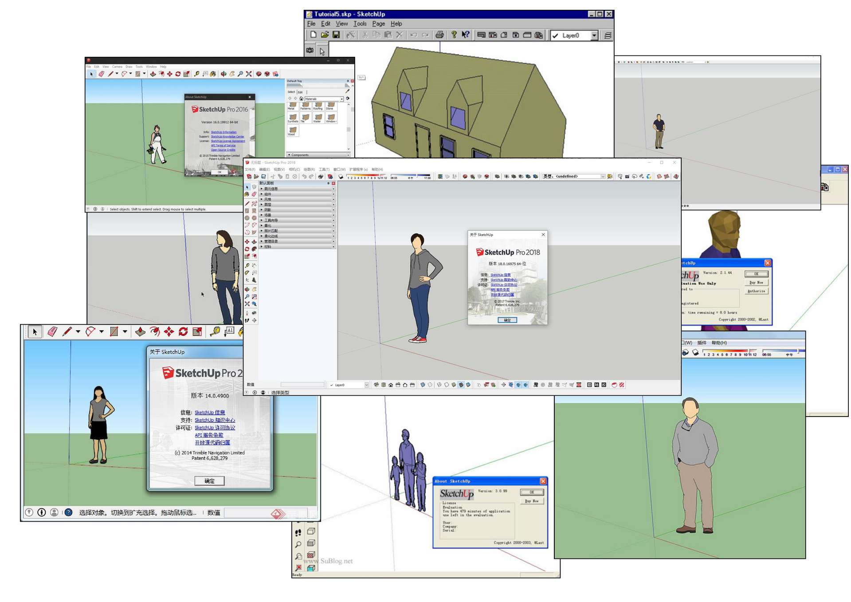Viewport: 851px width, 602px height.
Task: Expand the 材料 panel section
Action: 262,247
